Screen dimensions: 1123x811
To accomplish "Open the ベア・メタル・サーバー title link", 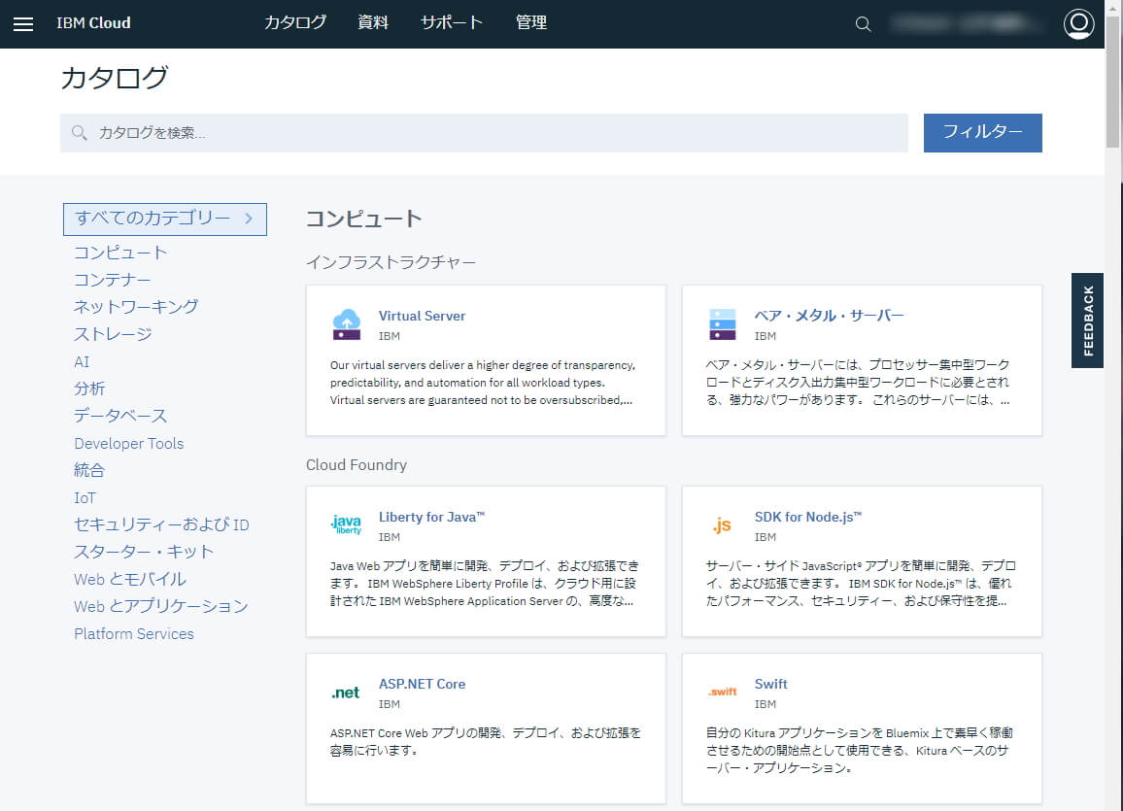I will coord(829,316).
